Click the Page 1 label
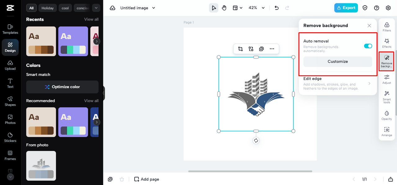Image resolution: width=397 pixels, height=185 pixels. tap(189, 22)
